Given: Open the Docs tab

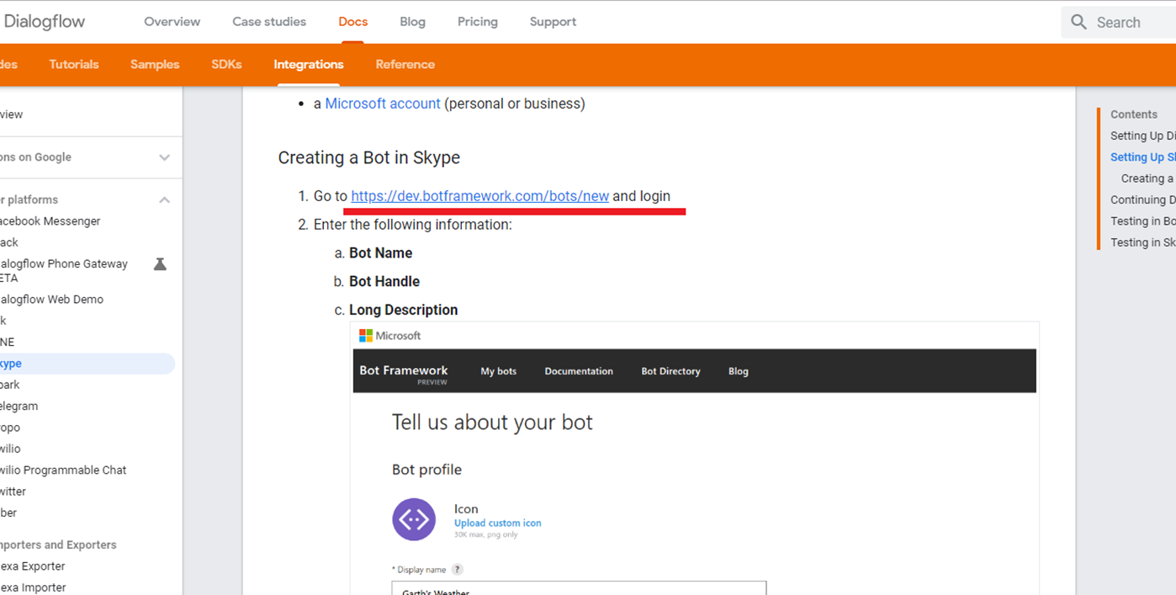Looking at the screenshot, I should pyautogui.click(x=352, y=22).
